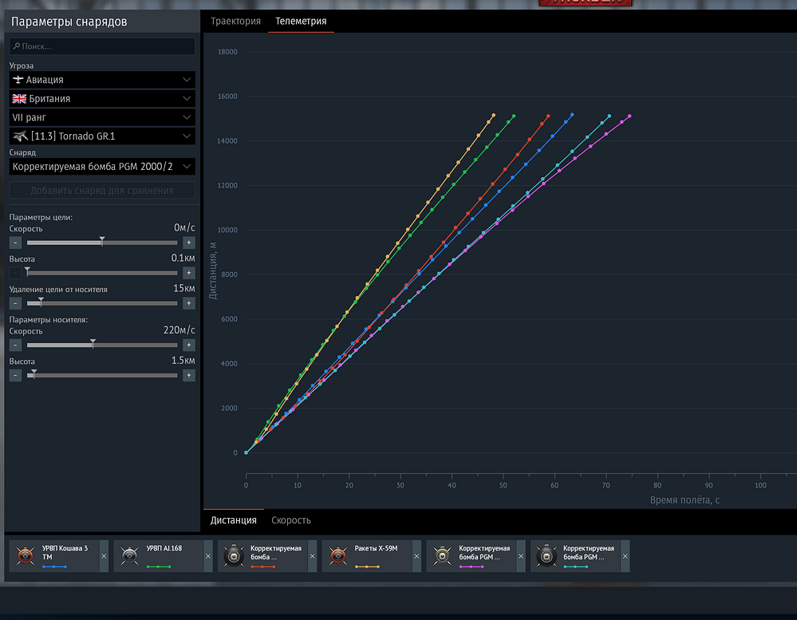This screenshot has height=620, width=797.
Task: Click the target speed slider handle
Action: [102, 241]
